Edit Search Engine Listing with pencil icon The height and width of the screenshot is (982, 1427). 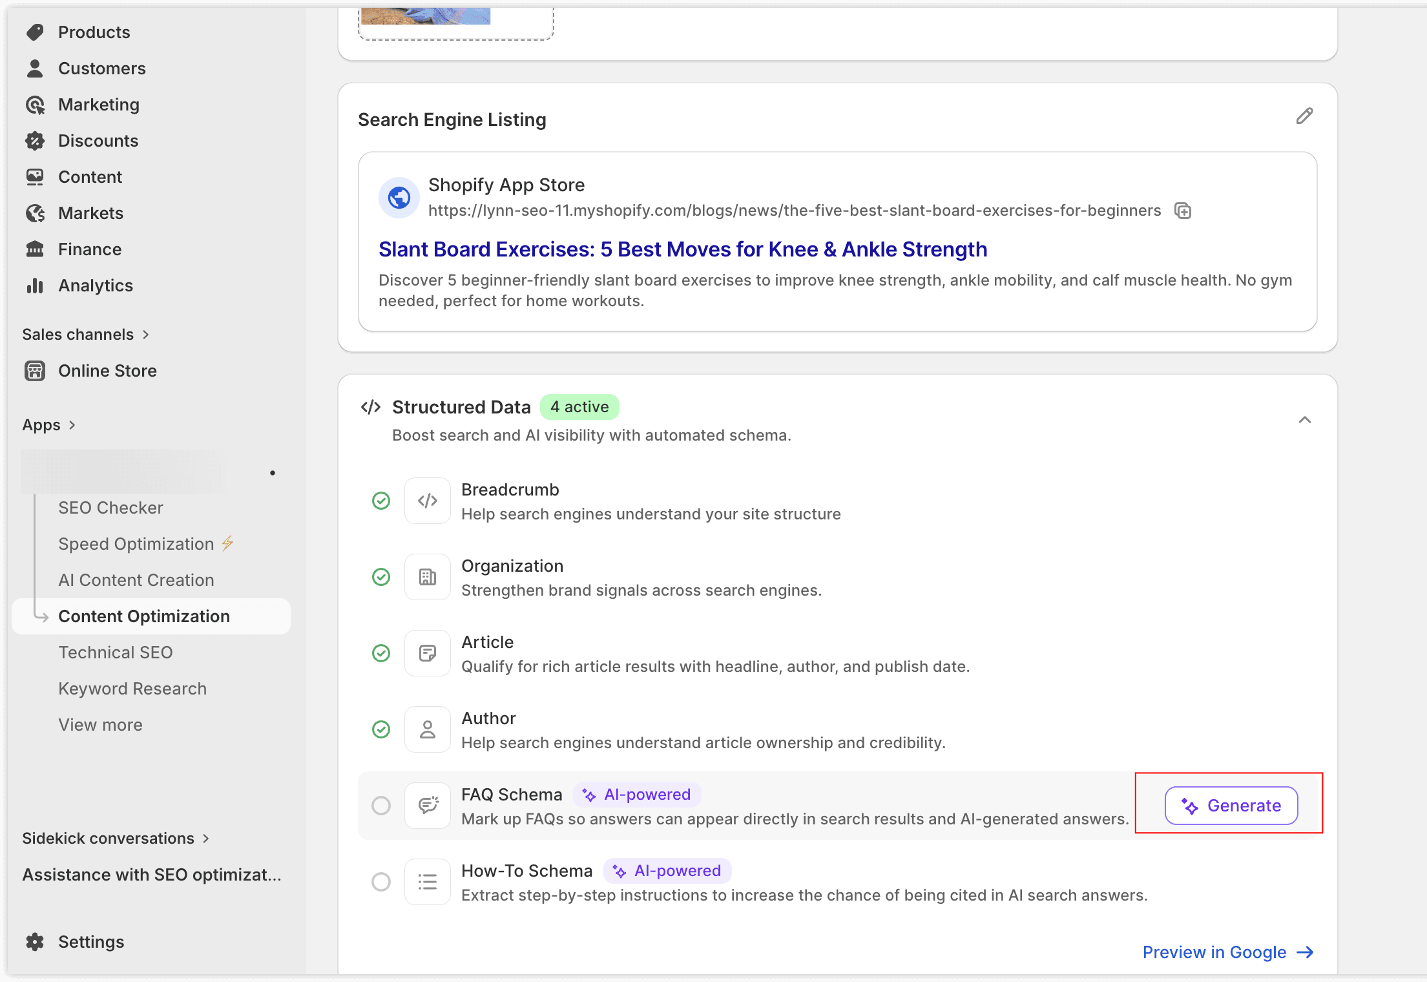click(1304, 116)
